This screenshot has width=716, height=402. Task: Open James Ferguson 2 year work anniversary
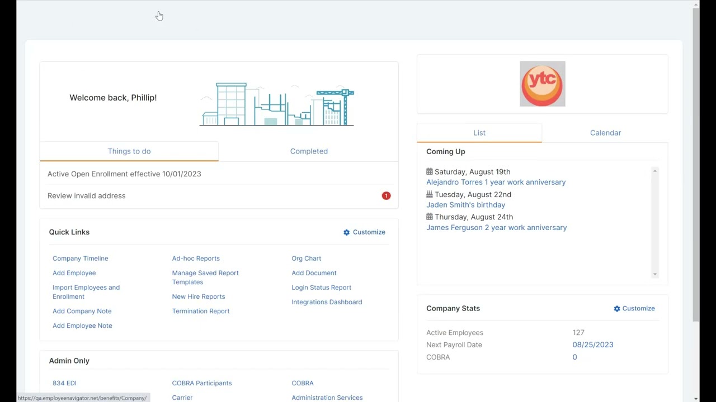pos(497,228)
